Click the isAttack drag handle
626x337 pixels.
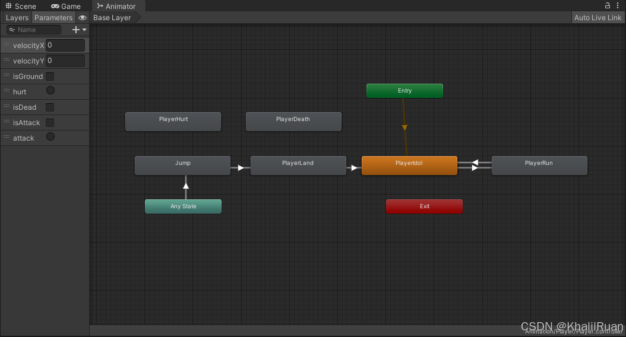[7, 122]
